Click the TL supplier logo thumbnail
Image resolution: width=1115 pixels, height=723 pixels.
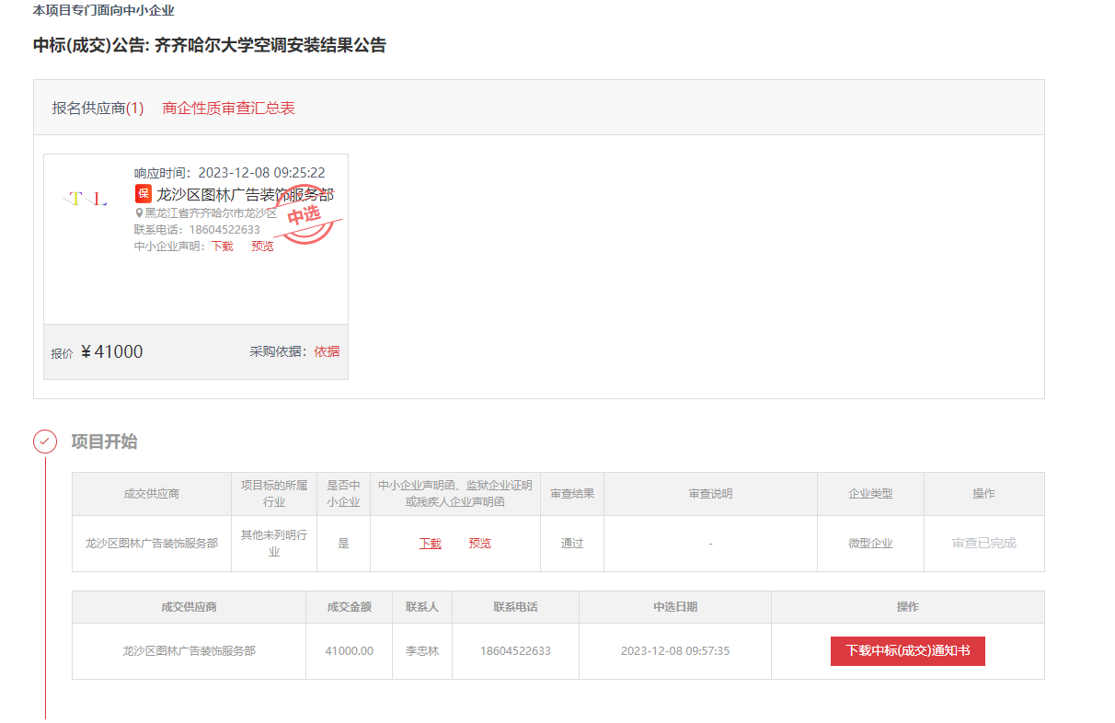[x=85, y=199]
